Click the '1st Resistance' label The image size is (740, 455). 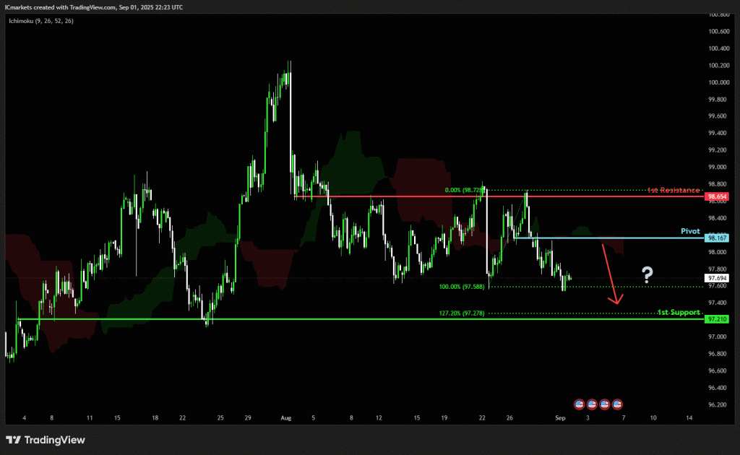(674, 190)
